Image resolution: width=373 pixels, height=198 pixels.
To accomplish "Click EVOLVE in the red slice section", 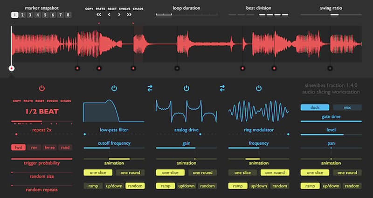I will click(x=52, y=101).
